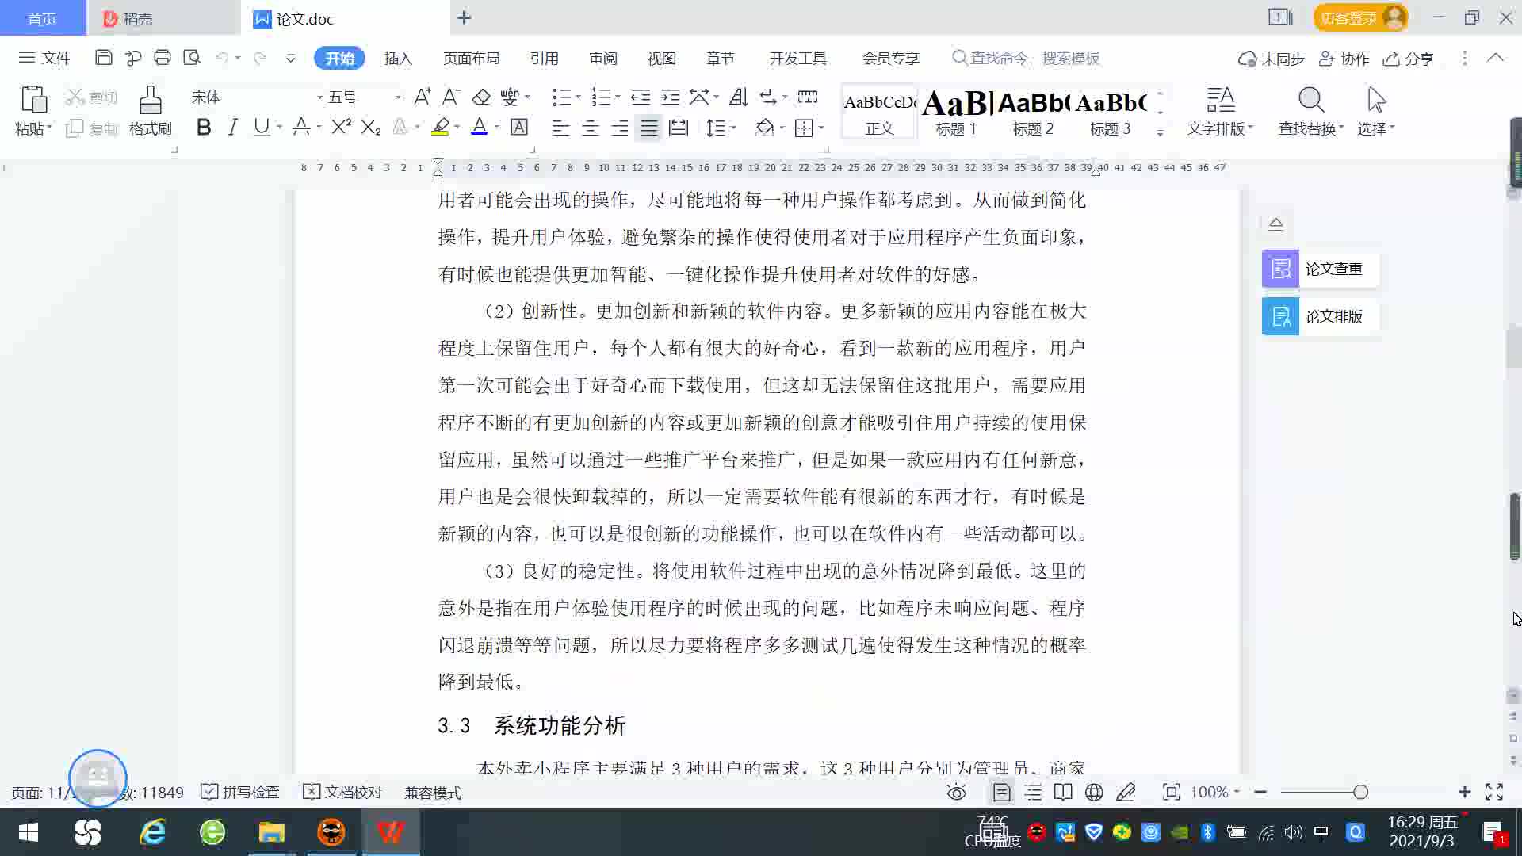Click the thesis layout (论文排版) button

point(1320,317)
